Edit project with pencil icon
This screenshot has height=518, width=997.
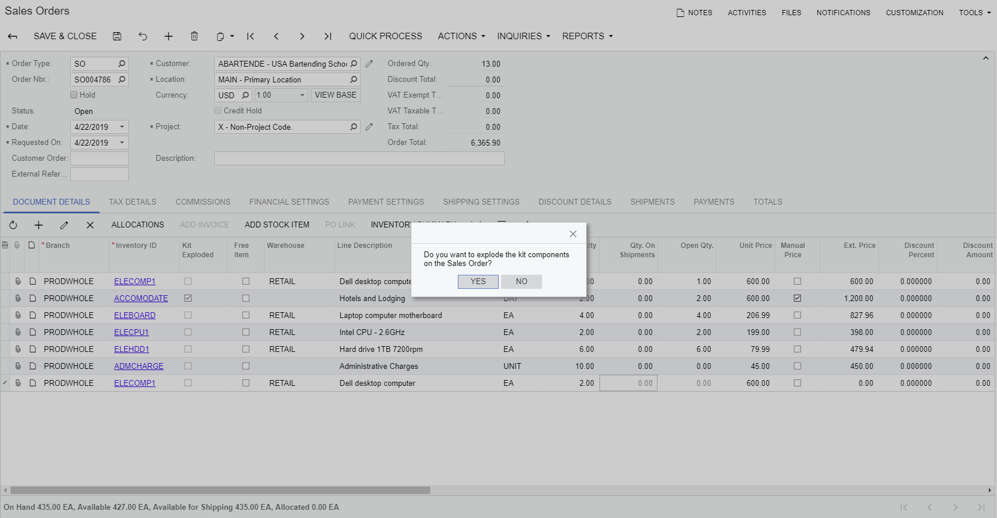click(x=369, y=127)
